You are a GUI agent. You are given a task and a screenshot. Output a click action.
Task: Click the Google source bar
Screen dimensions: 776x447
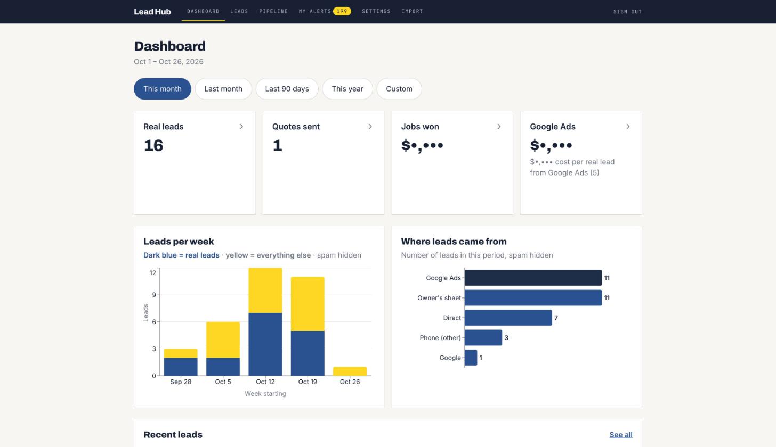[471, 358]
